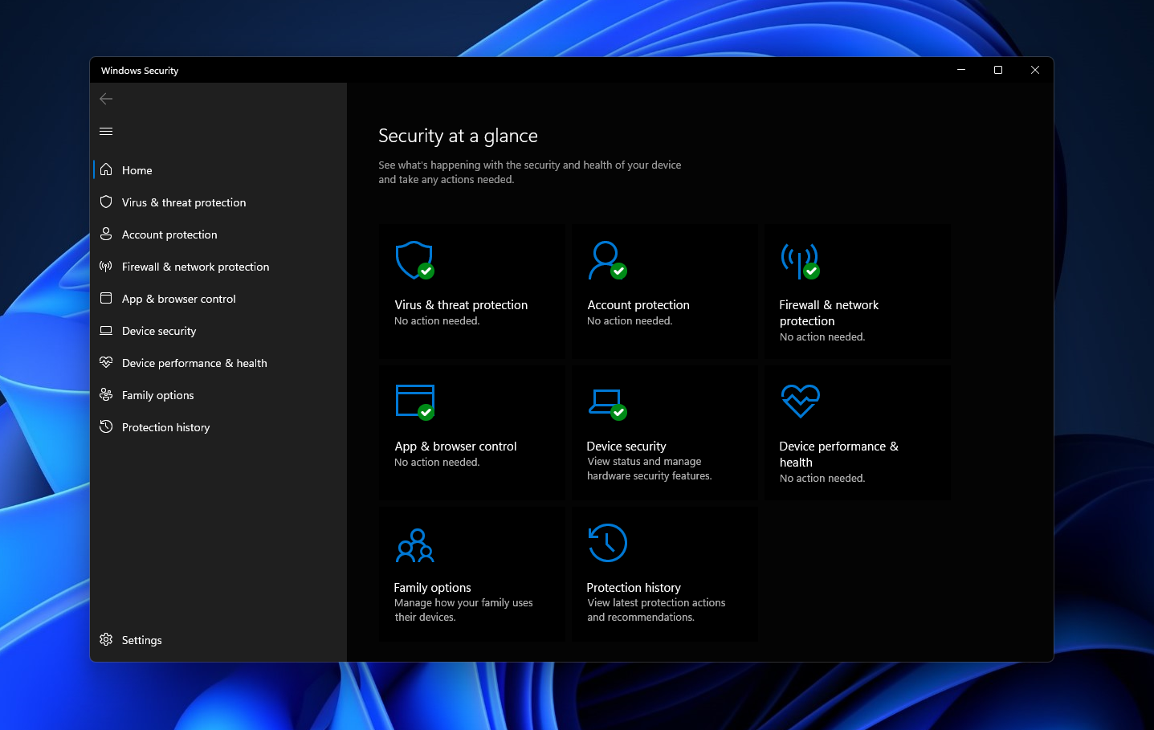
Task: Click the large shield icon on Virus & threat protection card
Action: pyautogui.click(x=414, y=260)
